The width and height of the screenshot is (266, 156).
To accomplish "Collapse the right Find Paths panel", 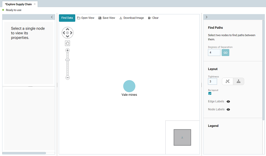I will [206, 17].
